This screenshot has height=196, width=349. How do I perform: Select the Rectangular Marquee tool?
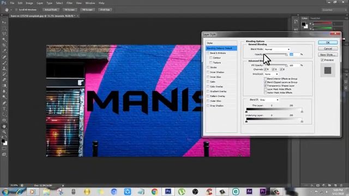[4, 28]
